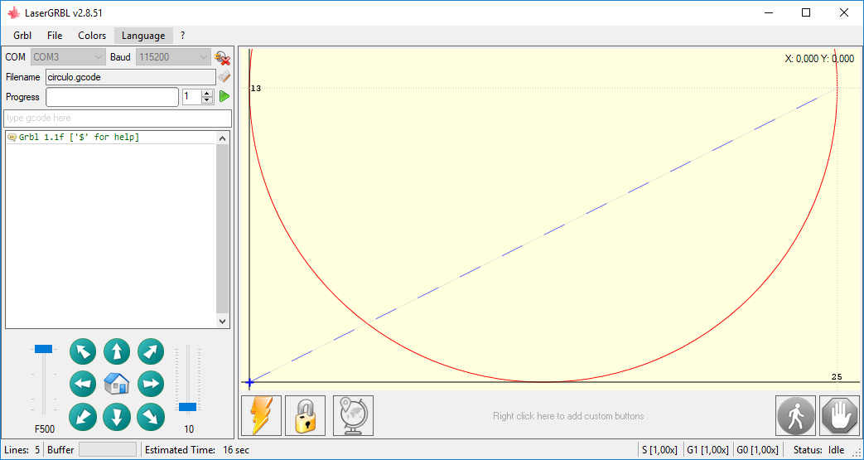Click the Progress bar
864x460 pixels.
[x=113, y=96]
